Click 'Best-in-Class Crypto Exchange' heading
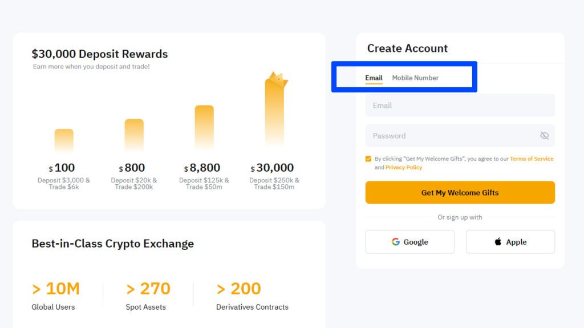 (113, 244)
